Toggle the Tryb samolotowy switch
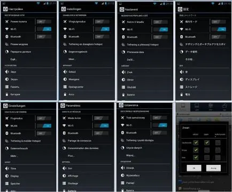This screenshot has width=232, height=192. point(160,118)
